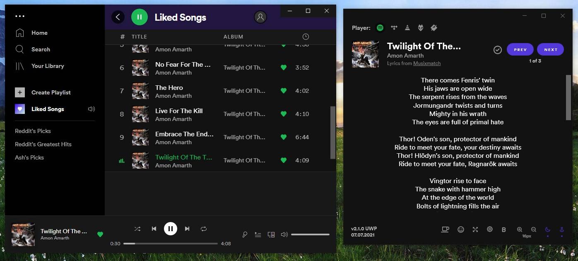Unlike the playing Twilight track row heart
The image size is (578, 261).
point(284,160)
